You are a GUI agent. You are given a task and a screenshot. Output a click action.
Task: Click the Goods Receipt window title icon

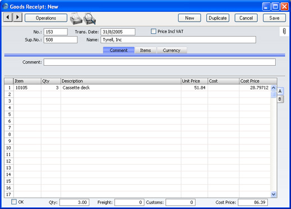(5, 6)
